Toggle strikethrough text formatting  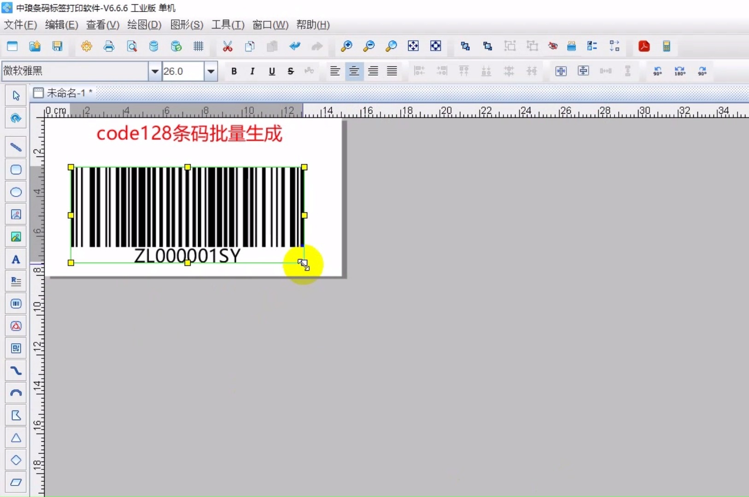click(291, 71)
